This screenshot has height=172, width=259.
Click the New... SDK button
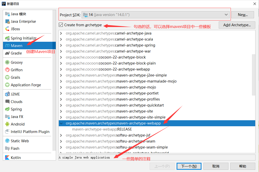242,15
